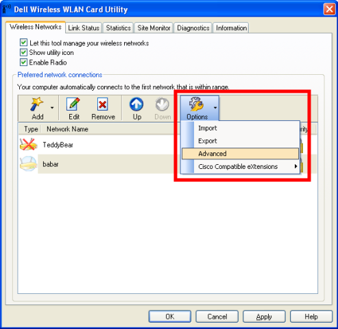Open the Add dropdown arrow
The image size is (338, 329).
(52, 108)
